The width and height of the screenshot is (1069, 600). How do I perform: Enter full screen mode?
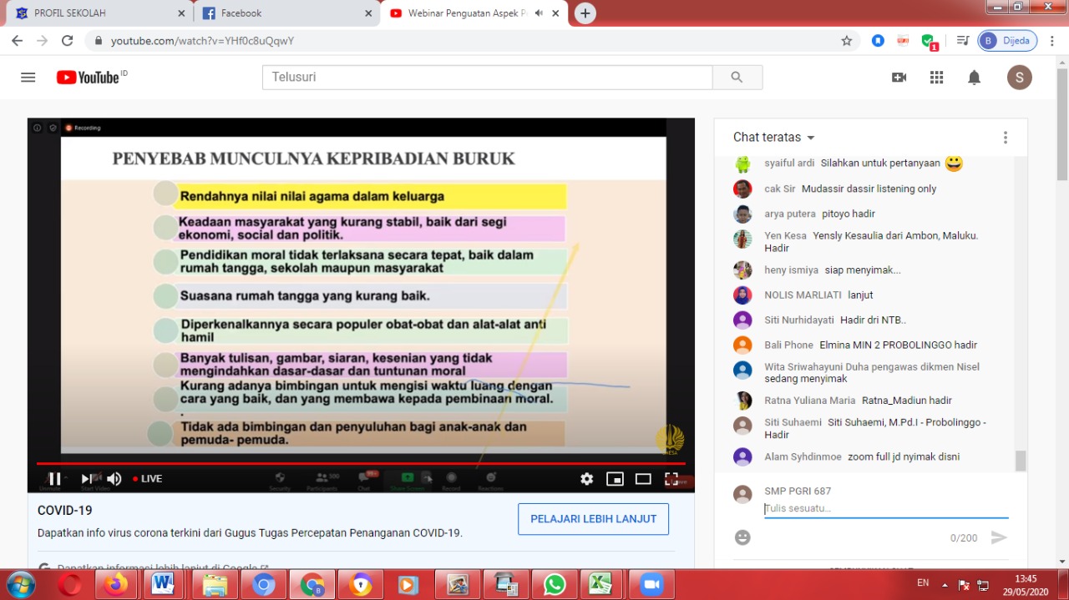tap(671, 479)
